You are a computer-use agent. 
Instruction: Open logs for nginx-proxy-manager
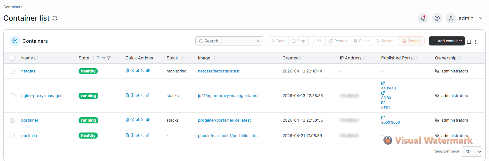pyautogui.click(x=127, y=95)
